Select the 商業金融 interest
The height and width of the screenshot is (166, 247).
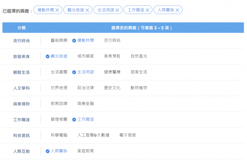86,104
